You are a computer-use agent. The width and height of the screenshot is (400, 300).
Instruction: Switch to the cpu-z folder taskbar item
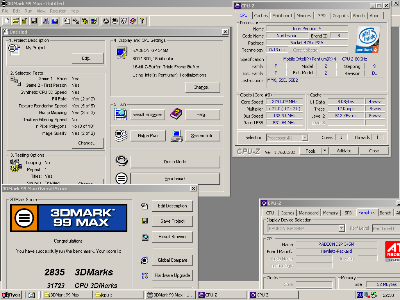click(x=119, y=295)
